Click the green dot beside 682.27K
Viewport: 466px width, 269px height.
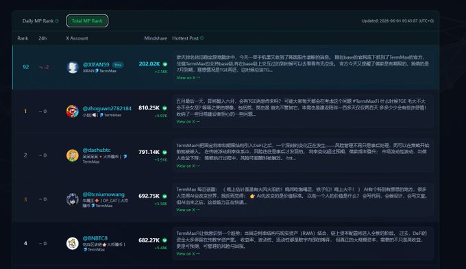pyautogui.click(x=165, y=240)
